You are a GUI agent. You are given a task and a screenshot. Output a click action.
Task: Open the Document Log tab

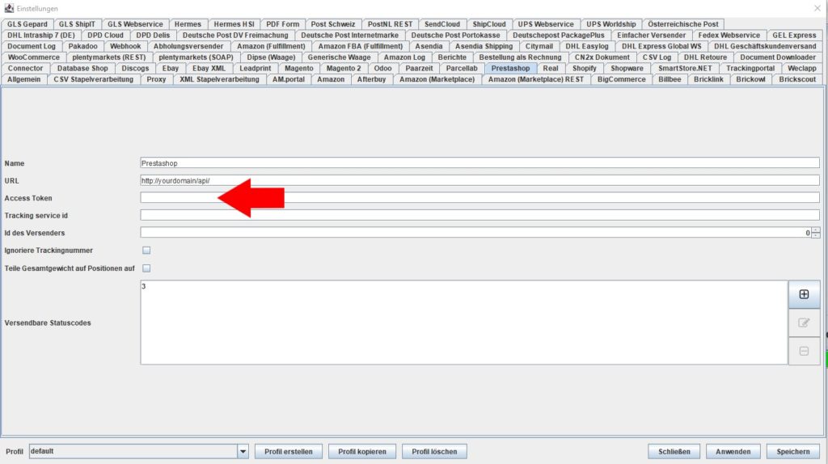click(x=32, y=46)
